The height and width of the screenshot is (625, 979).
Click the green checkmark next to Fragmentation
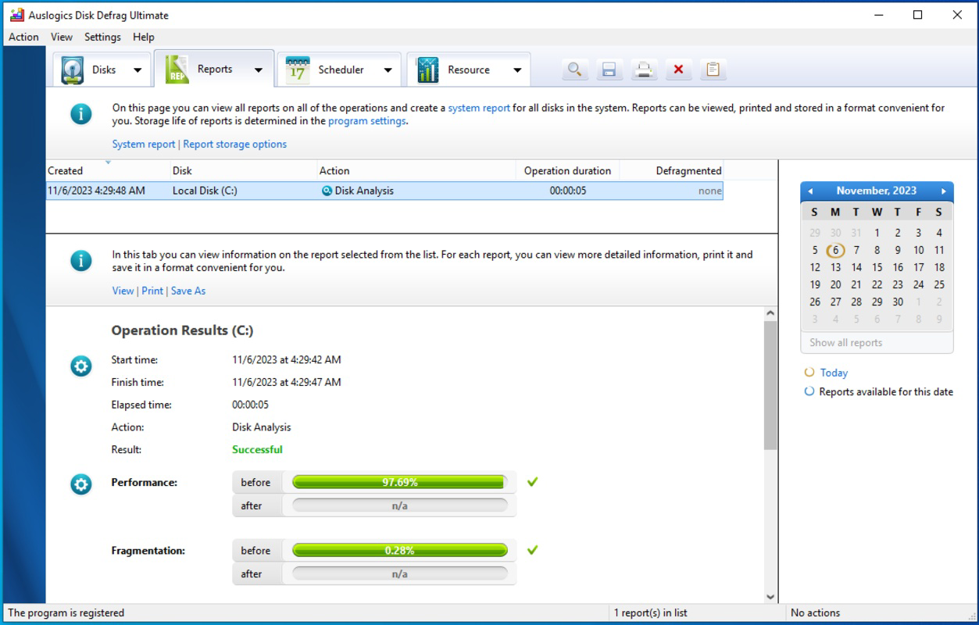(x=532, y=550)
